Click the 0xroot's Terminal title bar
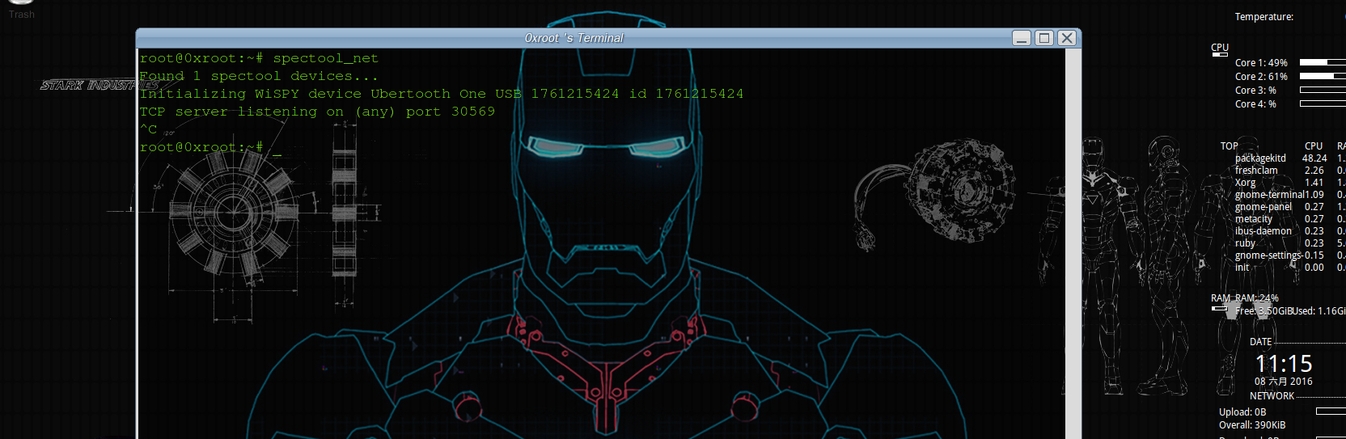Viewport: 1346px width, 439px height. (x=574, y=38)
